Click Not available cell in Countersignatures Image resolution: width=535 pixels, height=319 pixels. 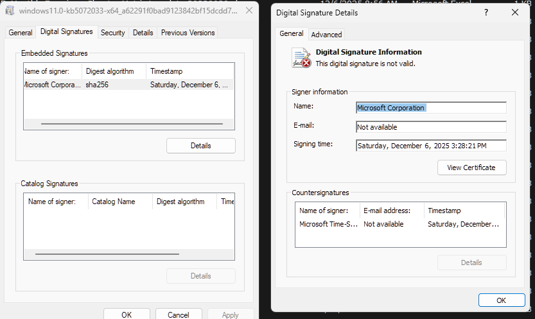coord(383,224)
